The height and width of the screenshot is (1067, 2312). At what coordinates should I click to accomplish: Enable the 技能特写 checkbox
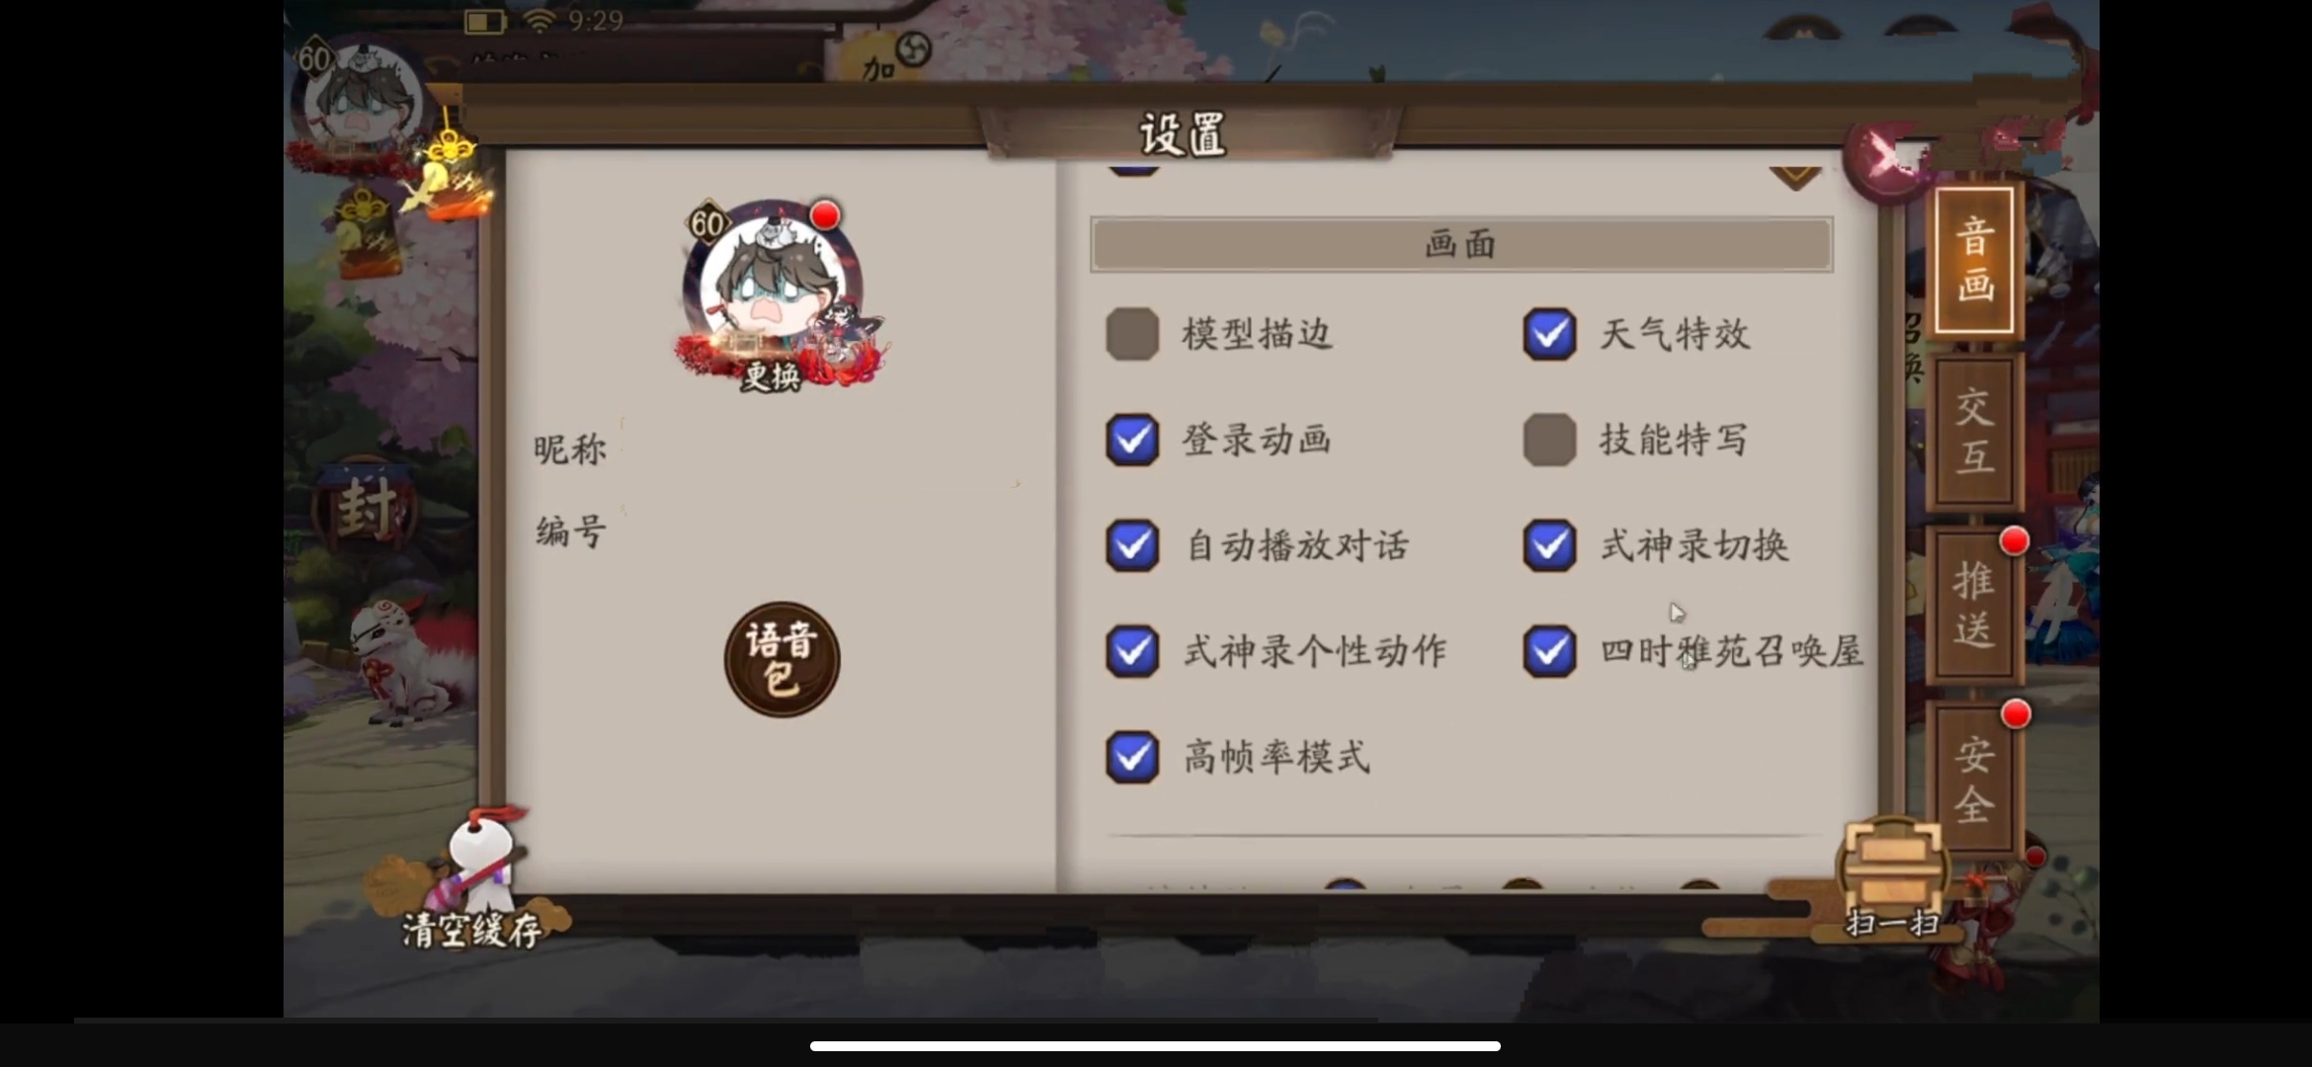[1549, 440]
